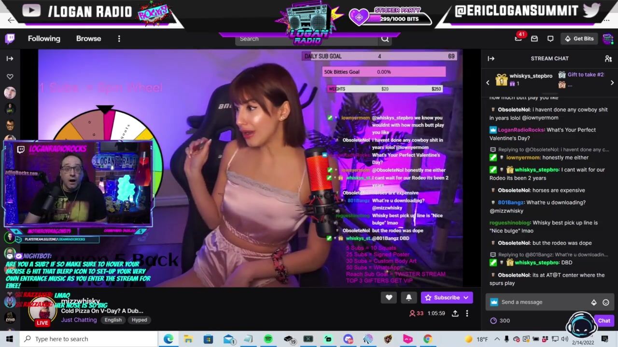Screen dimensions: 618x347
Task: Open the notifications bell icon for channel
Action: (408, 298)
